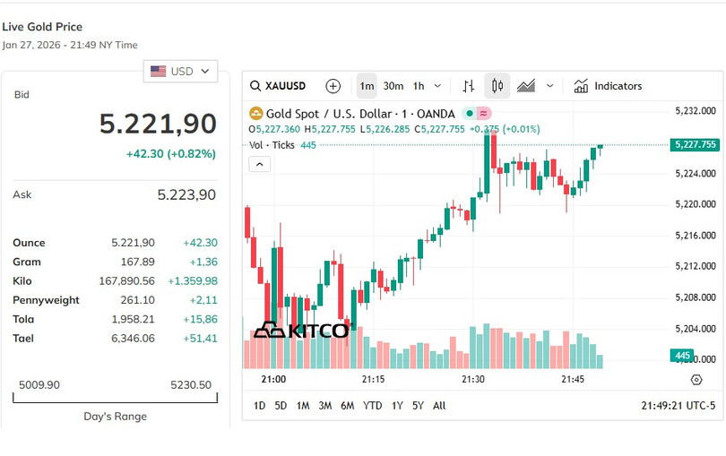This screenshot has width=726, height=456.
Task: Click the Day's Range bar
Action: click(x=115, y=398)
